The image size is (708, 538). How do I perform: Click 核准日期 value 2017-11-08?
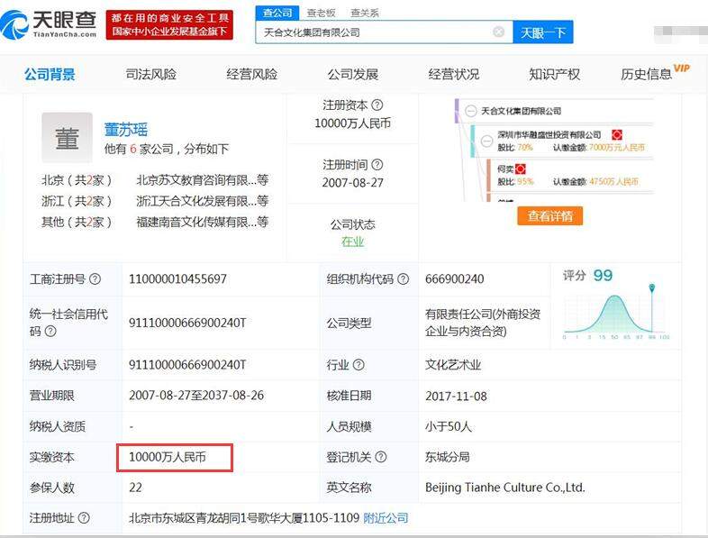pos(456,397)
